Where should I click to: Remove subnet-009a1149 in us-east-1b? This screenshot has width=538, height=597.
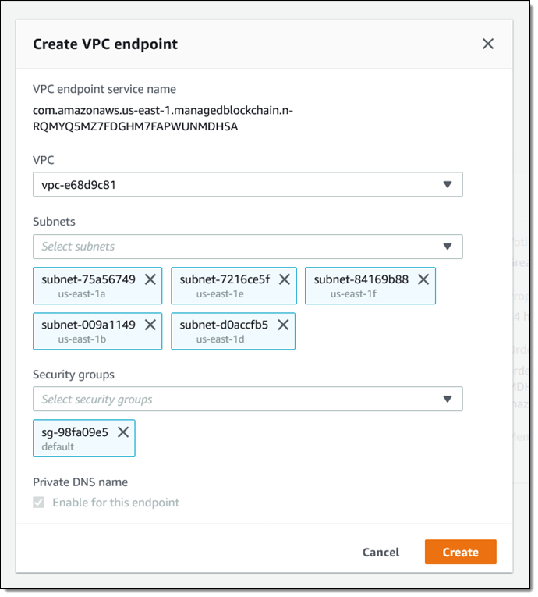point(150,325)
